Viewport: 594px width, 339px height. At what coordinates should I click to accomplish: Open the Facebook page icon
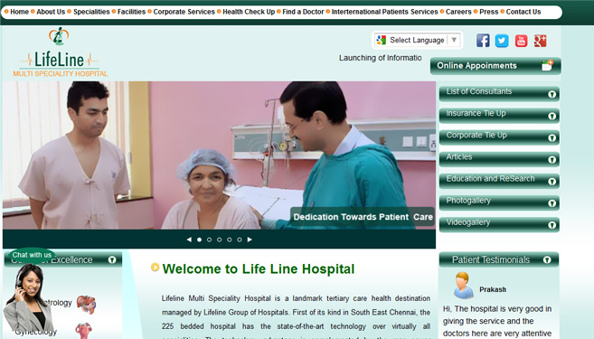[483, 40]
